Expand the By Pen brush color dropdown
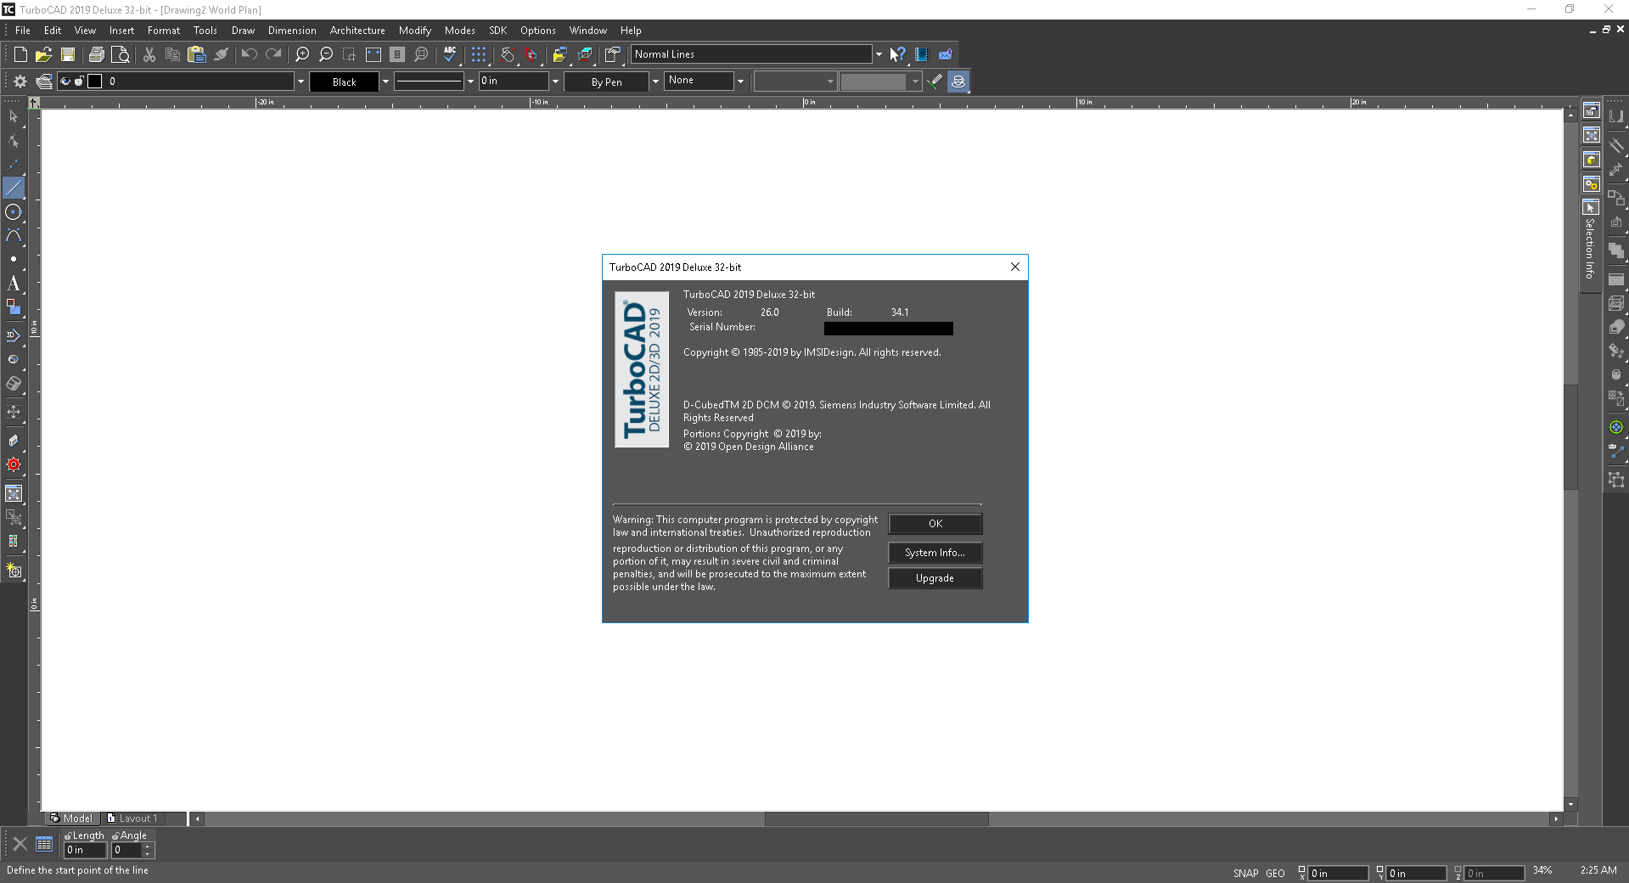This screenshot has width=1629, height=883. click(x=655, y=82)
